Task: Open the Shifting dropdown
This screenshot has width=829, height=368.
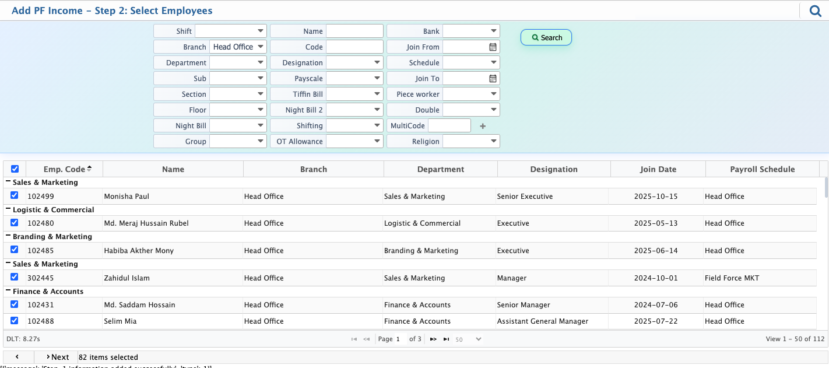Action: (354, 125)
